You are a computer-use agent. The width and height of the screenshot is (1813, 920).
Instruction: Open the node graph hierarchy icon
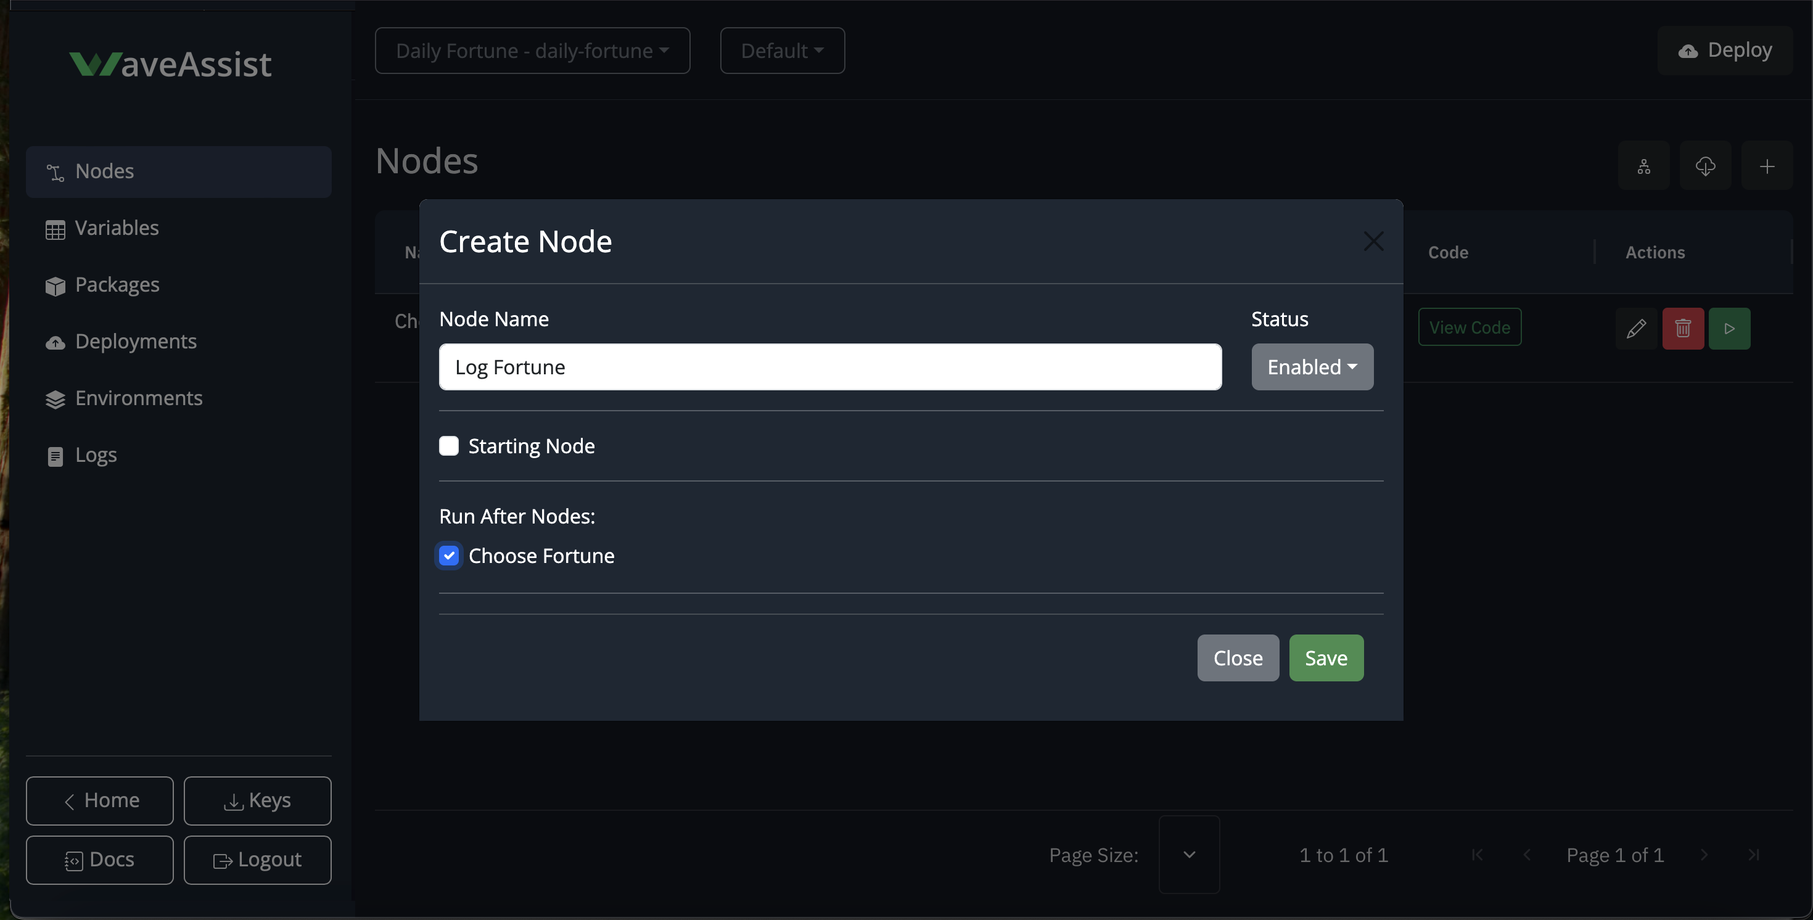coord(1643,166)
